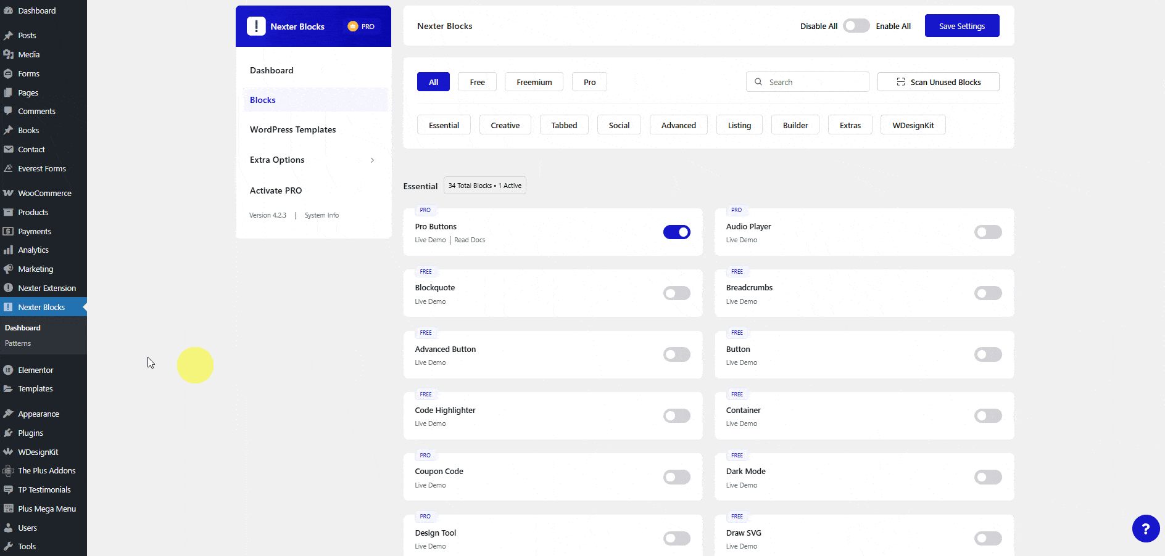Click the Scan Unused Blocks icon button
Image resolution: width=1165 pixels, height=556 pixels.
tap(900, 81)
